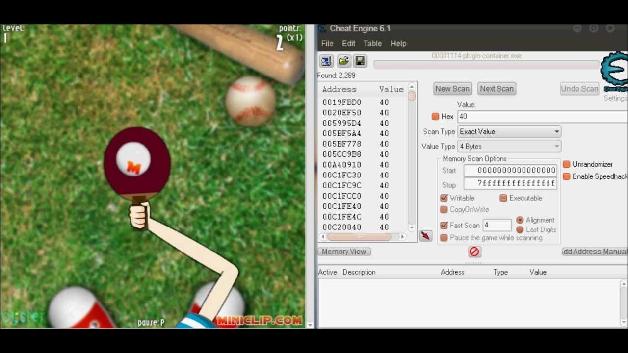Select address 00C1FE4C in results
628x353 pixels.
coord(341,217)
